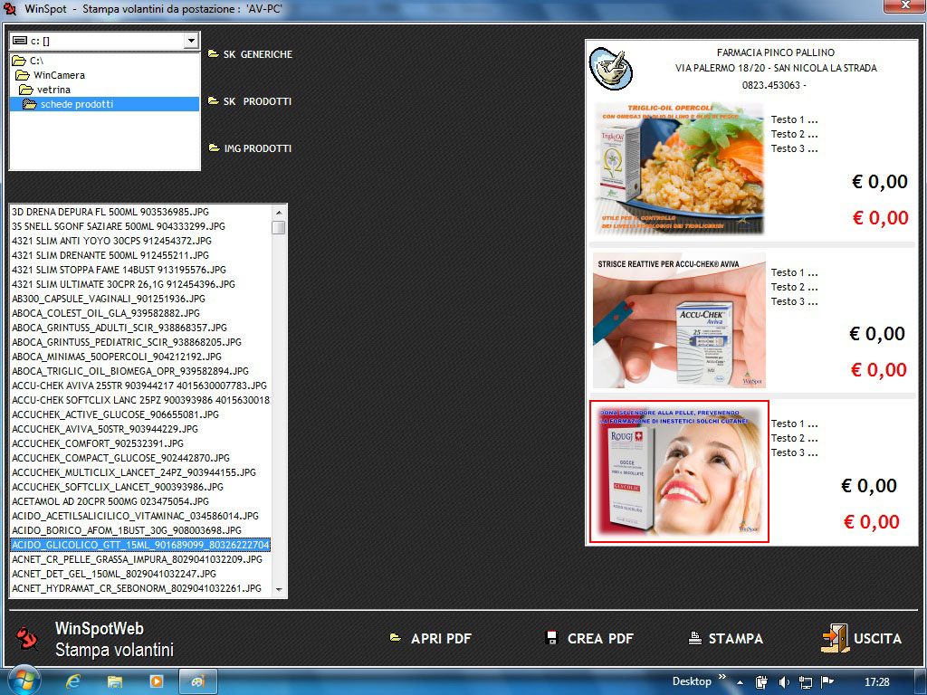Select the C:\ root folder
Viewport: 927px width, 695px height.
pos(35,61)
